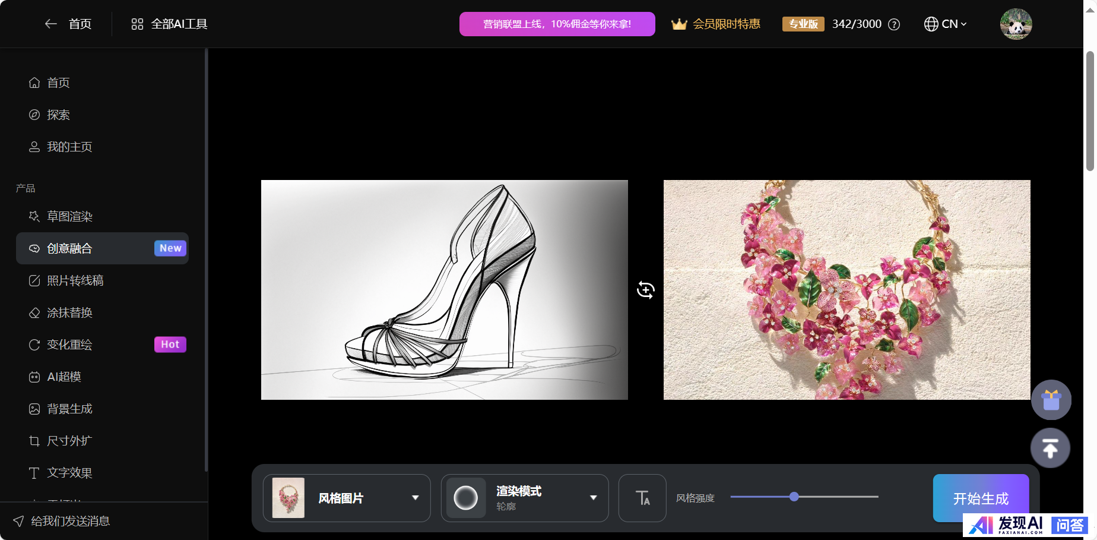The width and height of the screenshot is (1097, 540).
Task: Click the gift box floating icon
Action: pyautogui.click(x=1051, y=400)
